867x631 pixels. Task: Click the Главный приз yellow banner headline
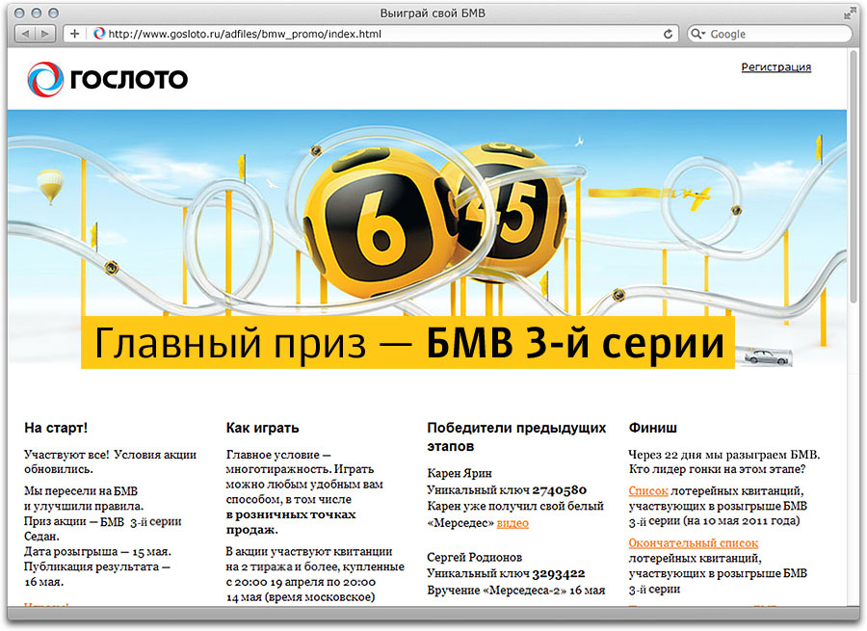pyautogui.click(x=407, y=342)
